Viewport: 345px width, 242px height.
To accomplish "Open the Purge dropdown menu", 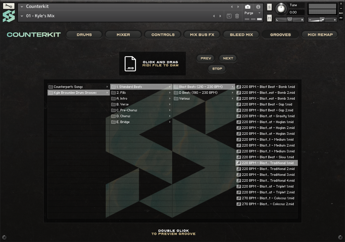I will (252, 13).
